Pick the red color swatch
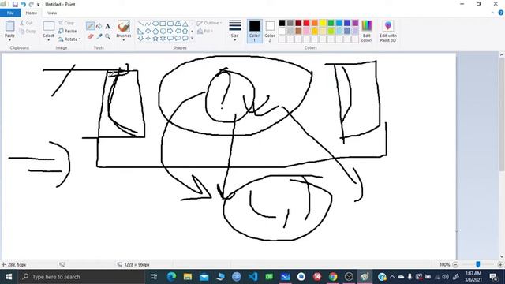This screenshot has height=284, width=505. click(x=306, y=23)
